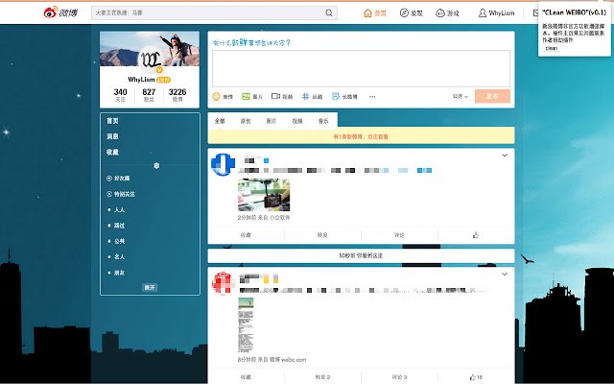This screenshot has width=614, height=384.
Task: Click the 你看到这里 read-position bar
Action: [x=361, y=255]
